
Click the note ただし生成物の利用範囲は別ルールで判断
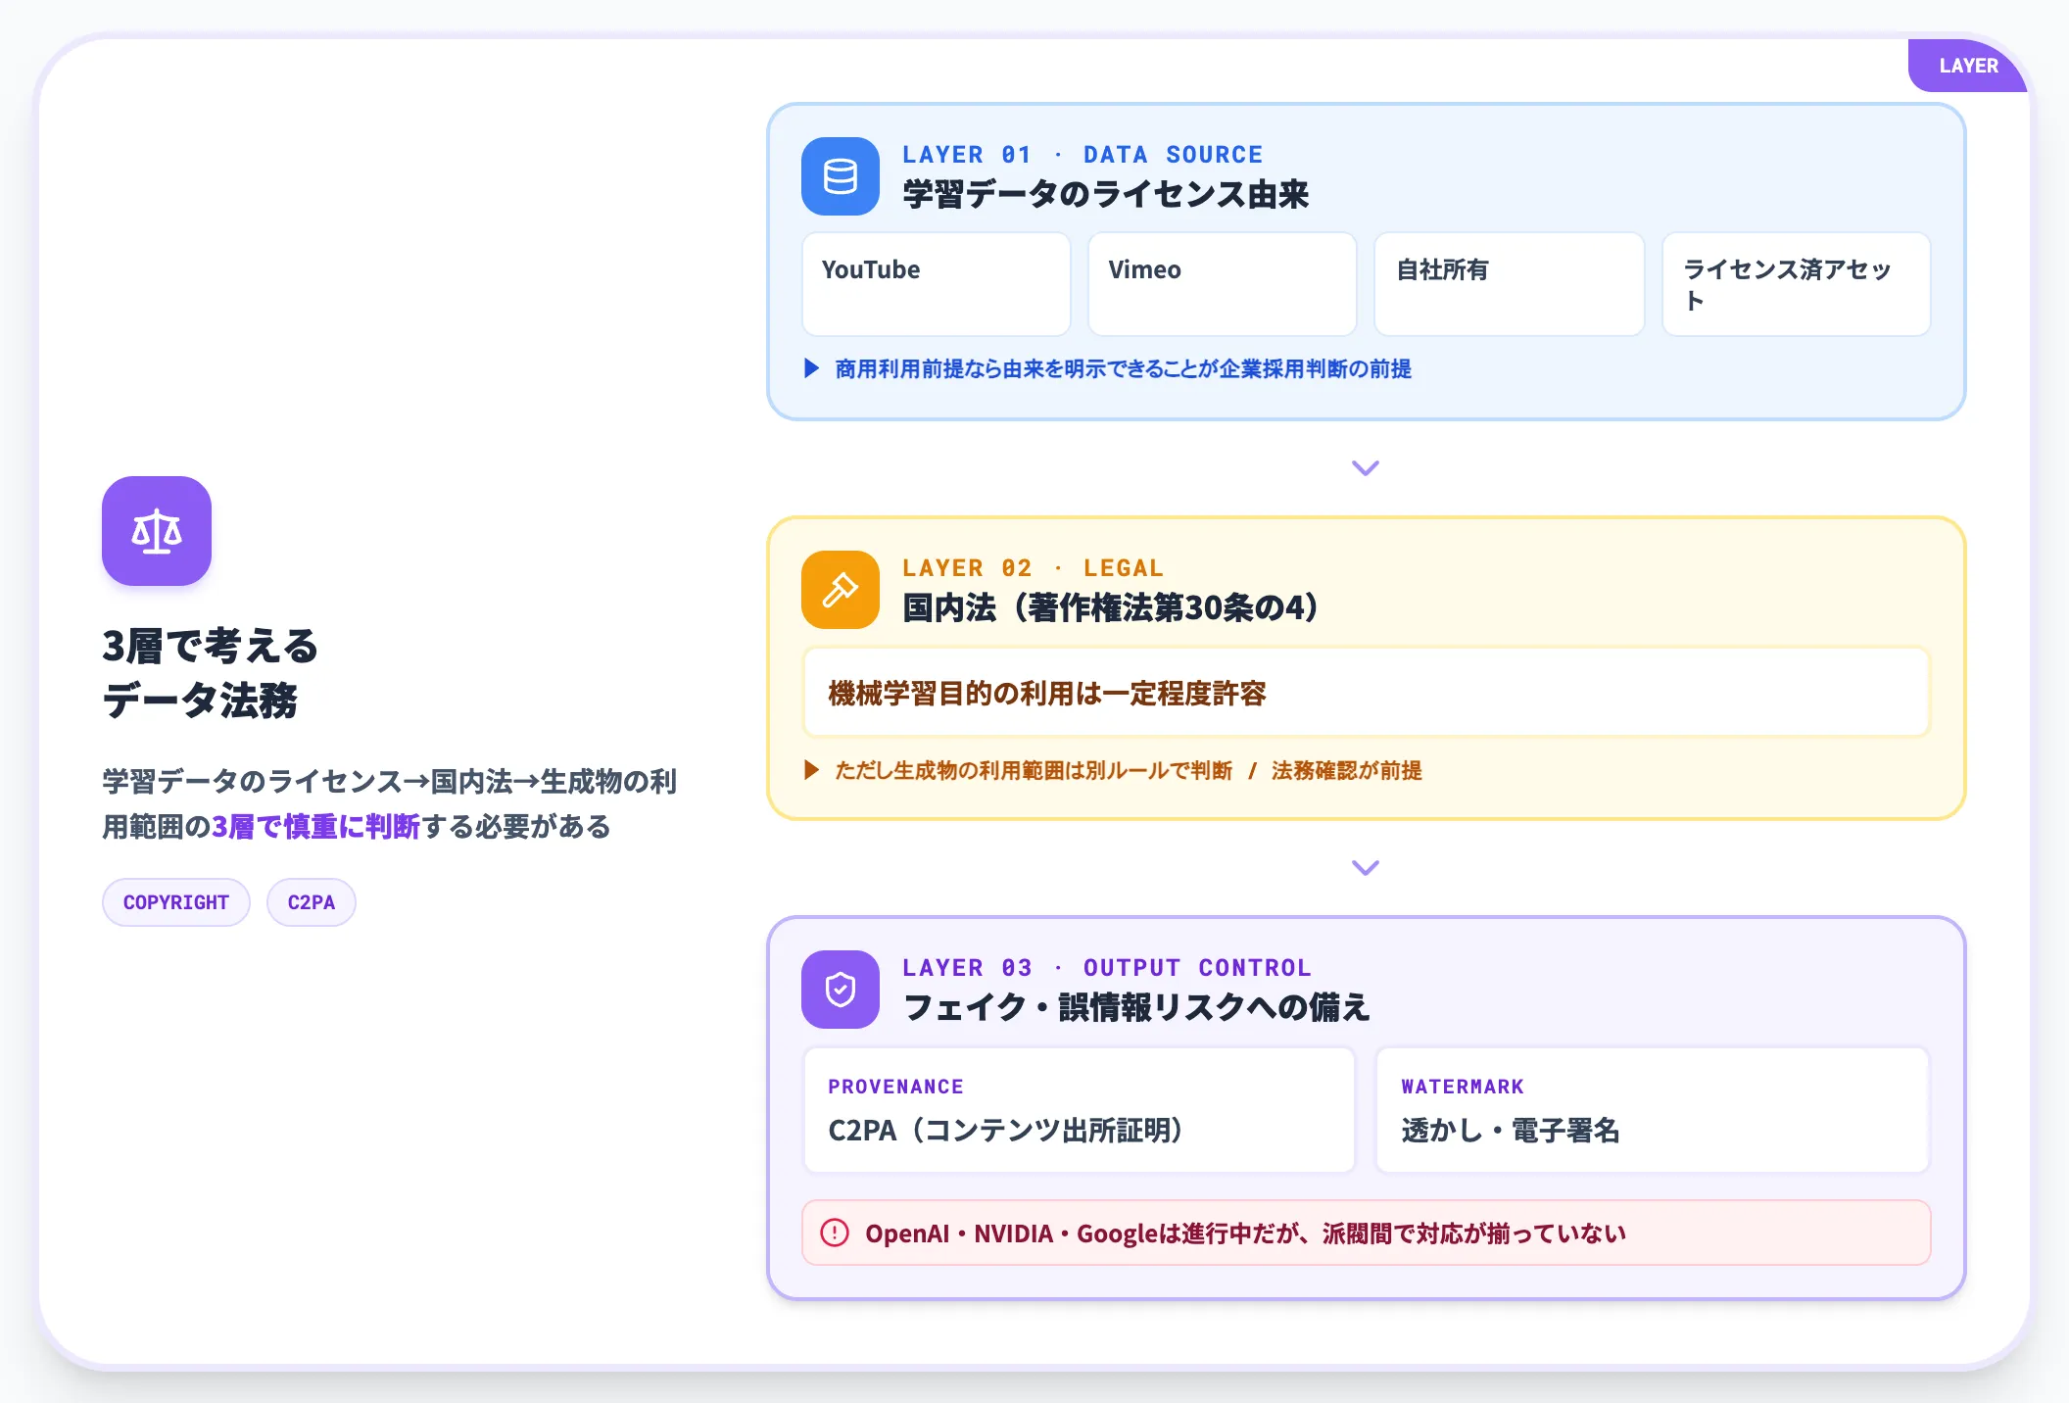click(x=1034, y=770)
